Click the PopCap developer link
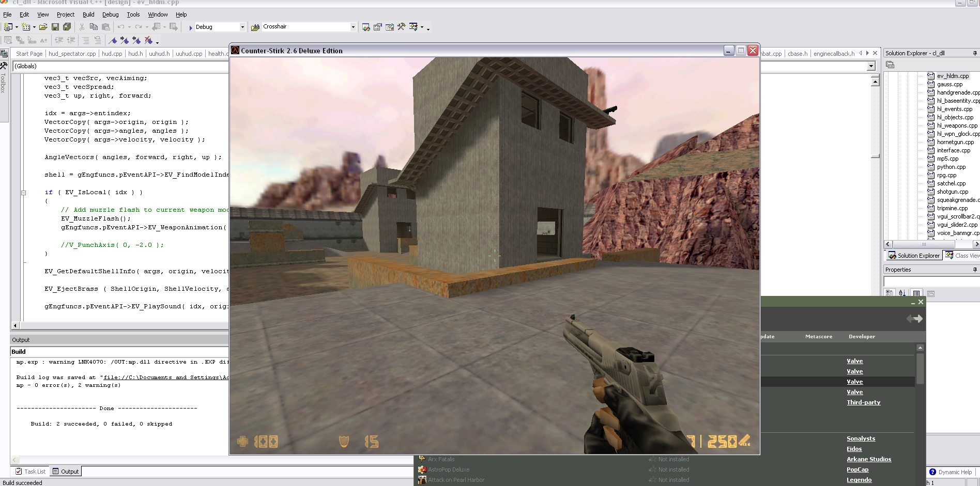The width and height of the screenshot is (980, 486). pos(857,469)
